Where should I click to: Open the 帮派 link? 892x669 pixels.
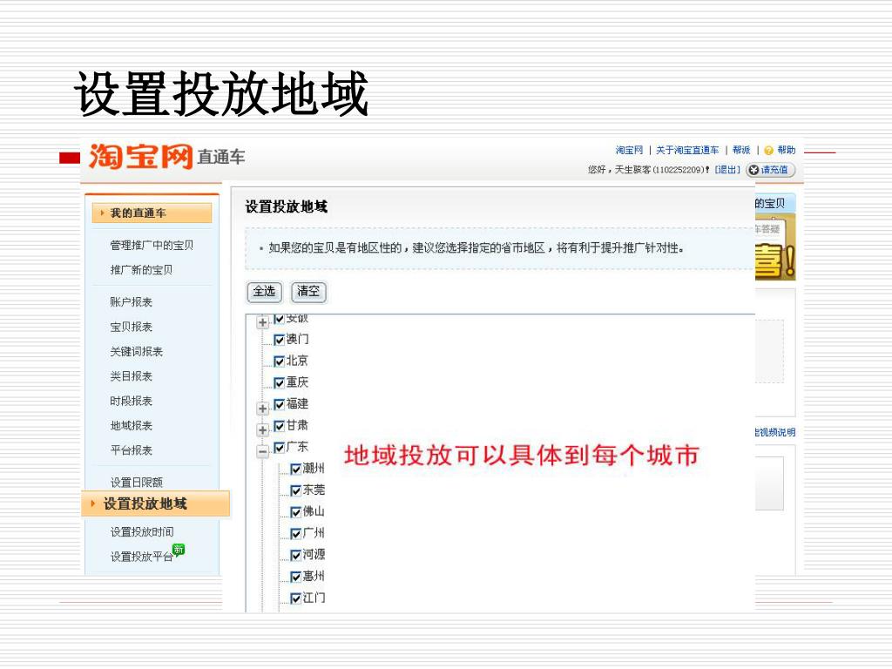pos(741,150)
